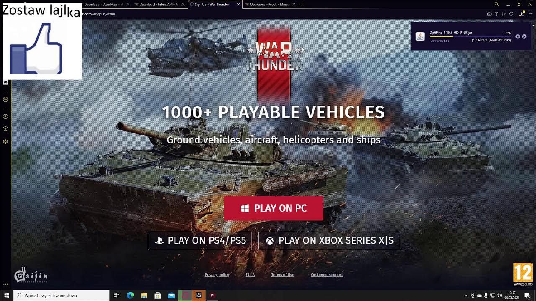Open the EULA link
Screen dimensions: 536x301
point(250,275)
